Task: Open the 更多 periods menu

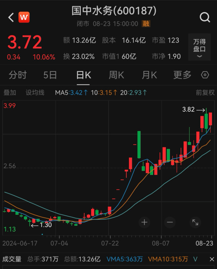Action: [x=182, y=75]
